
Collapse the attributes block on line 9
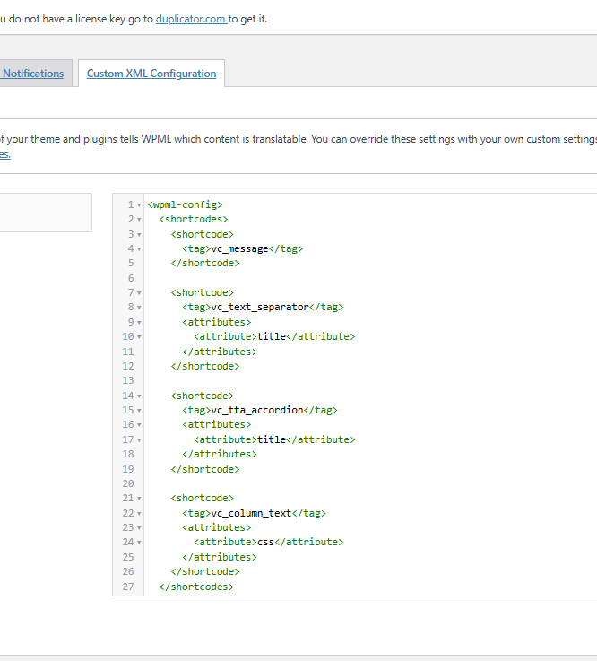tap(139, 323)
